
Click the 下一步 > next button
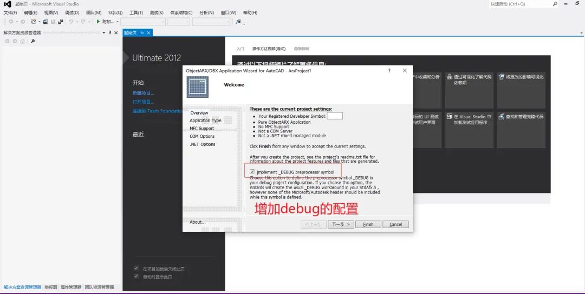click(x=341, y=224)
